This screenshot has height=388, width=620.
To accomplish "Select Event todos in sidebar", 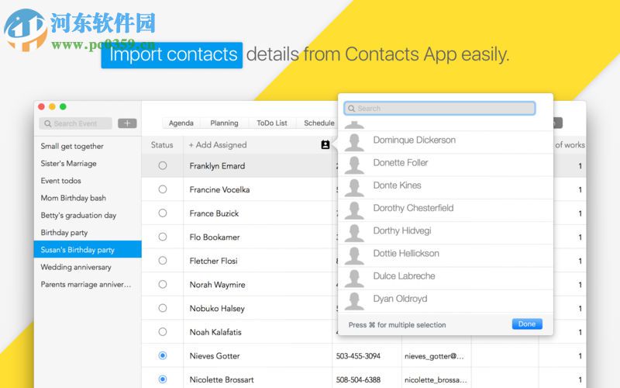I will (88, 181).
